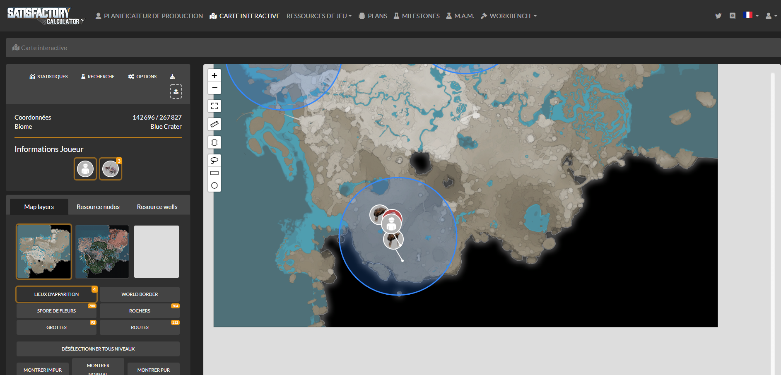Click the coordinates value 142696 / 267827
781x375 pixels.
pyautogui.click(x=157, y=118)
